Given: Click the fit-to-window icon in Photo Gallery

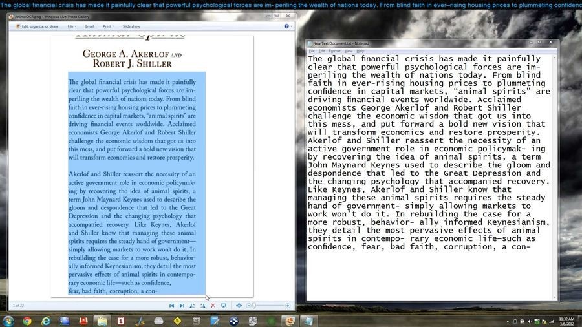Looking at the screenshot, I should point(239,306).
